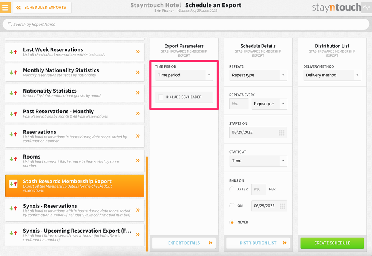Open the Repeat per dropdown

(269, 104)
